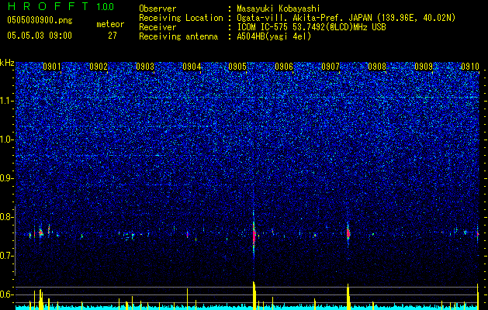
Task: Click the 0901 time marker
Action: [52, 67]
